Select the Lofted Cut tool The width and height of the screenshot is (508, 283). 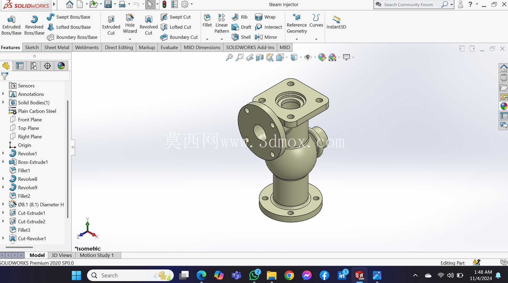click(176, 27)
